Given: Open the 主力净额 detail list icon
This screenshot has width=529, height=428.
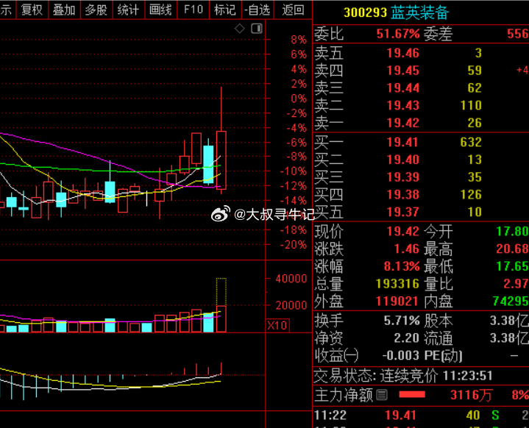Looking at the screenshot, I should point(382,395).
